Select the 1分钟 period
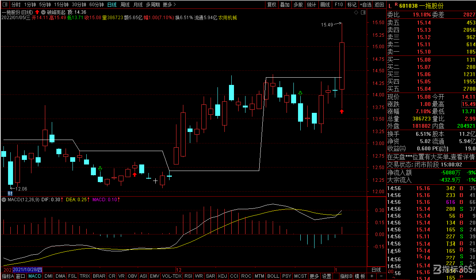This screenshot has width=476, height=280. (x=30, y=5)
